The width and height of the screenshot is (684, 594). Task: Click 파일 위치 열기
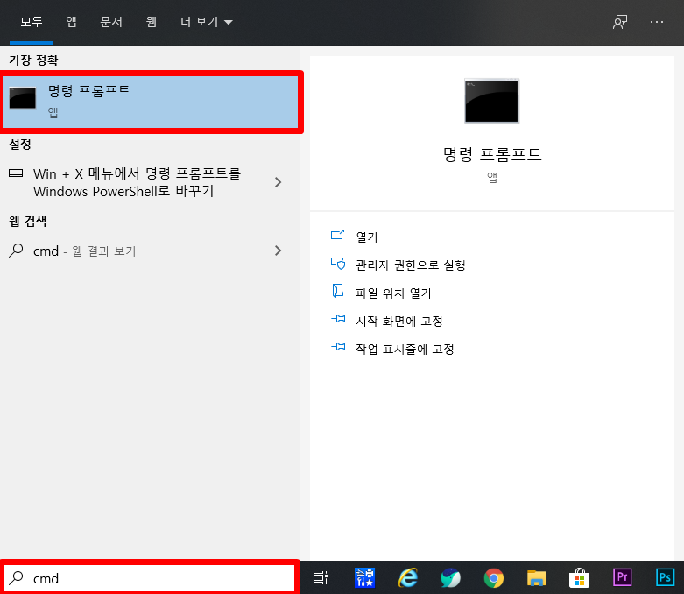coord(393,293)
